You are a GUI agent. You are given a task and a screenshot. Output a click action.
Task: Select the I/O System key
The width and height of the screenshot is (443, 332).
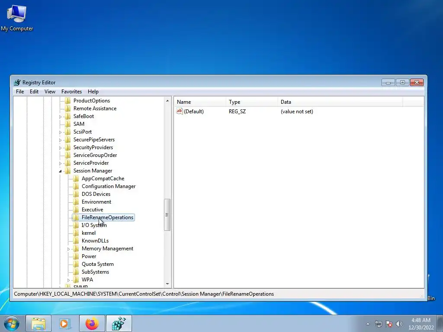pos(94,225)
